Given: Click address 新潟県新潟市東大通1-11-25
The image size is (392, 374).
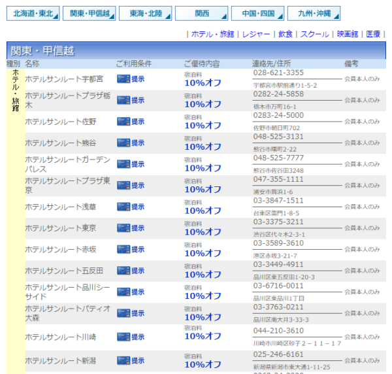Looking at the screenshot, I should click(x=292, y=367).
